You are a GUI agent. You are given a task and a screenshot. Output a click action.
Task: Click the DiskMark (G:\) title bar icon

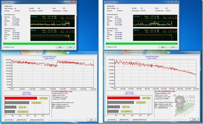pyautogui.click(x=105, y=2)
